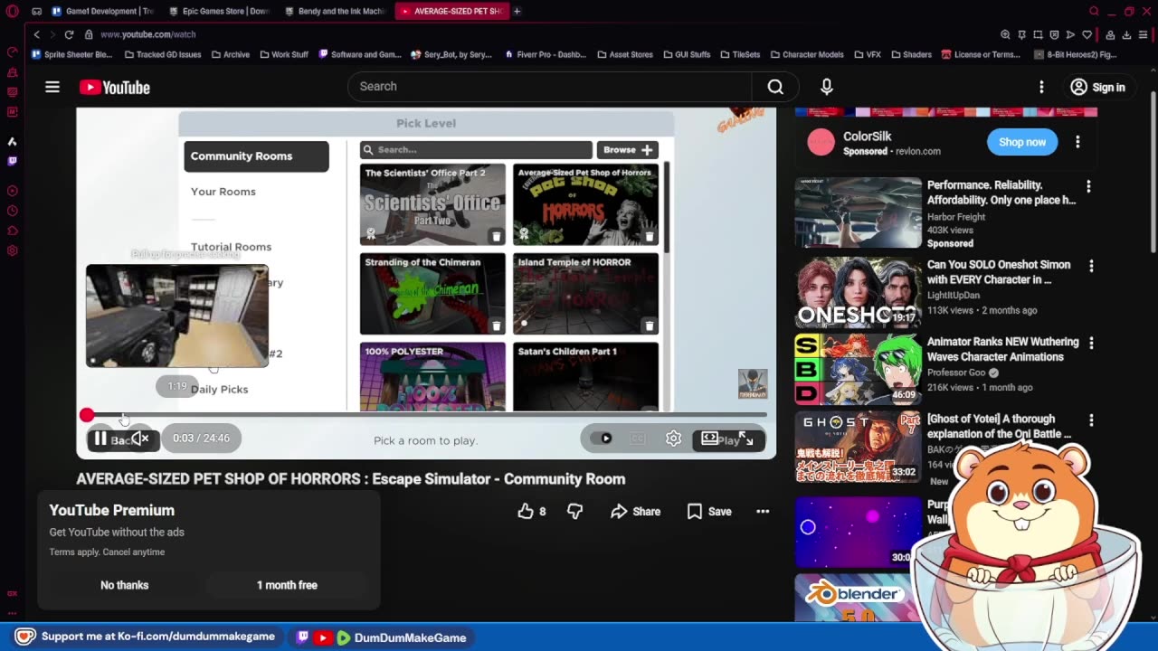Screen dimensions: 1158x651
Task: Start voice search with the microphone
Action: [x=826, y=87]
